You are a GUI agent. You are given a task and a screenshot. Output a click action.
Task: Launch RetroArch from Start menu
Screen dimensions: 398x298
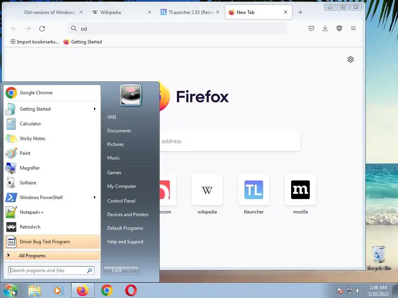[x=52, y=227]
